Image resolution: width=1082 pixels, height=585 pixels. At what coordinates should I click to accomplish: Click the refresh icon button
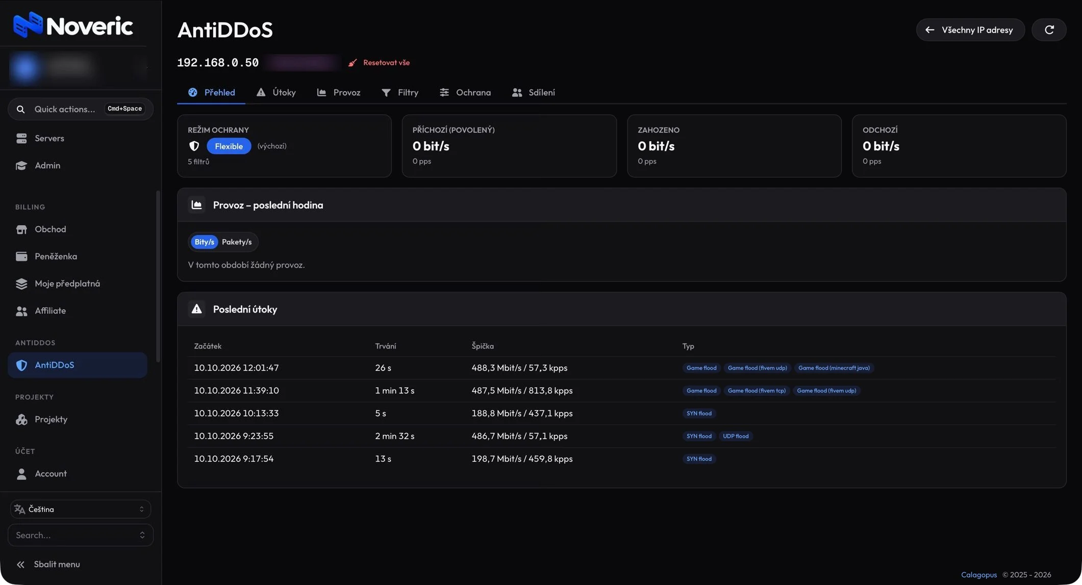[1049, 30]
